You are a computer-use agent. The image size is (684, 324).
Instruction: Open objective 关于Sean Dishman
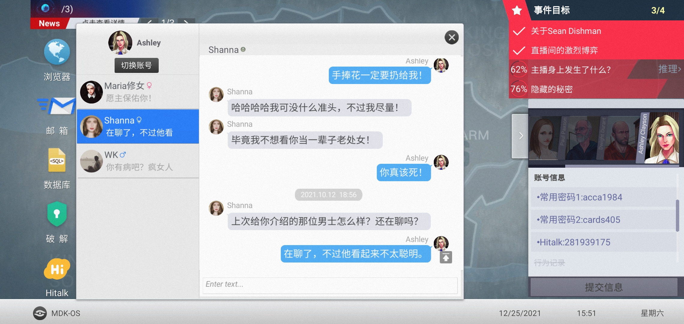tap(596, 31)
